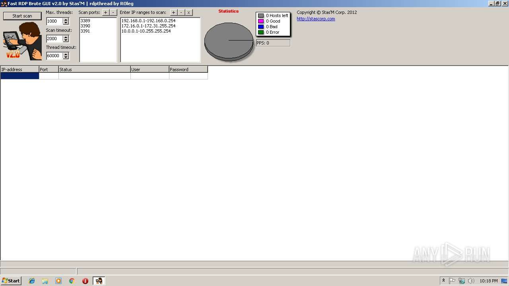509x286 pixels.
Task: Increase Scan timeout with up arrow
Action: [x=66, y=37]
